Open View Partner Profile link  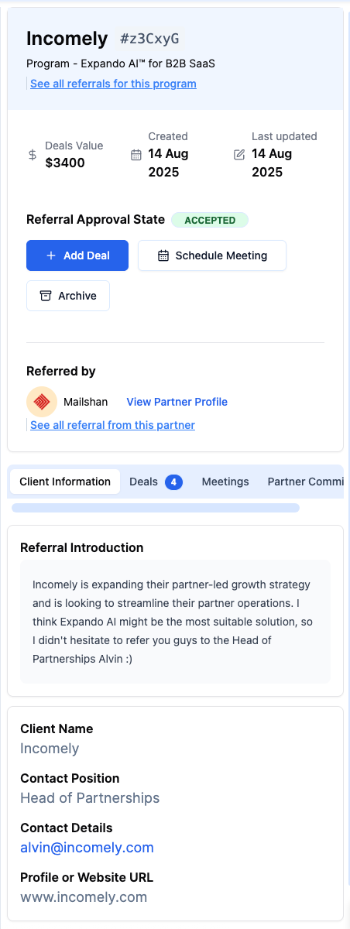(177, 402)
